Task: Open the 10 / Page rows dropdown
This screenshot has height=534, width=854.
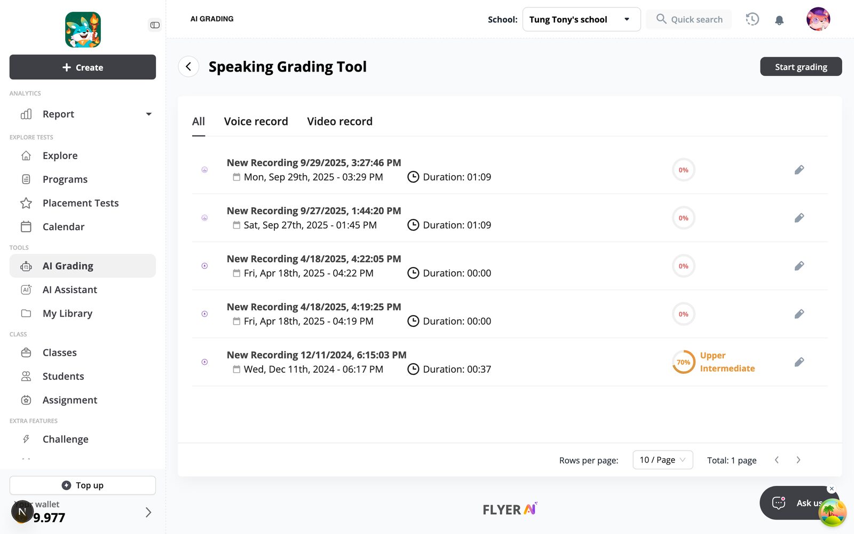Action: pyautogui.click(x=662, y=460)
